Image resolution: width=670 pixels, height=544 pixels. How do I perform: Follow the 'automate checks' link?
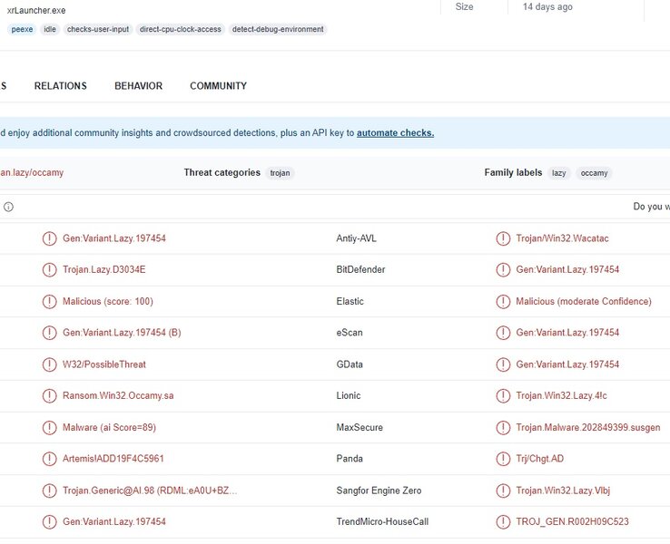tap(395, 133)
